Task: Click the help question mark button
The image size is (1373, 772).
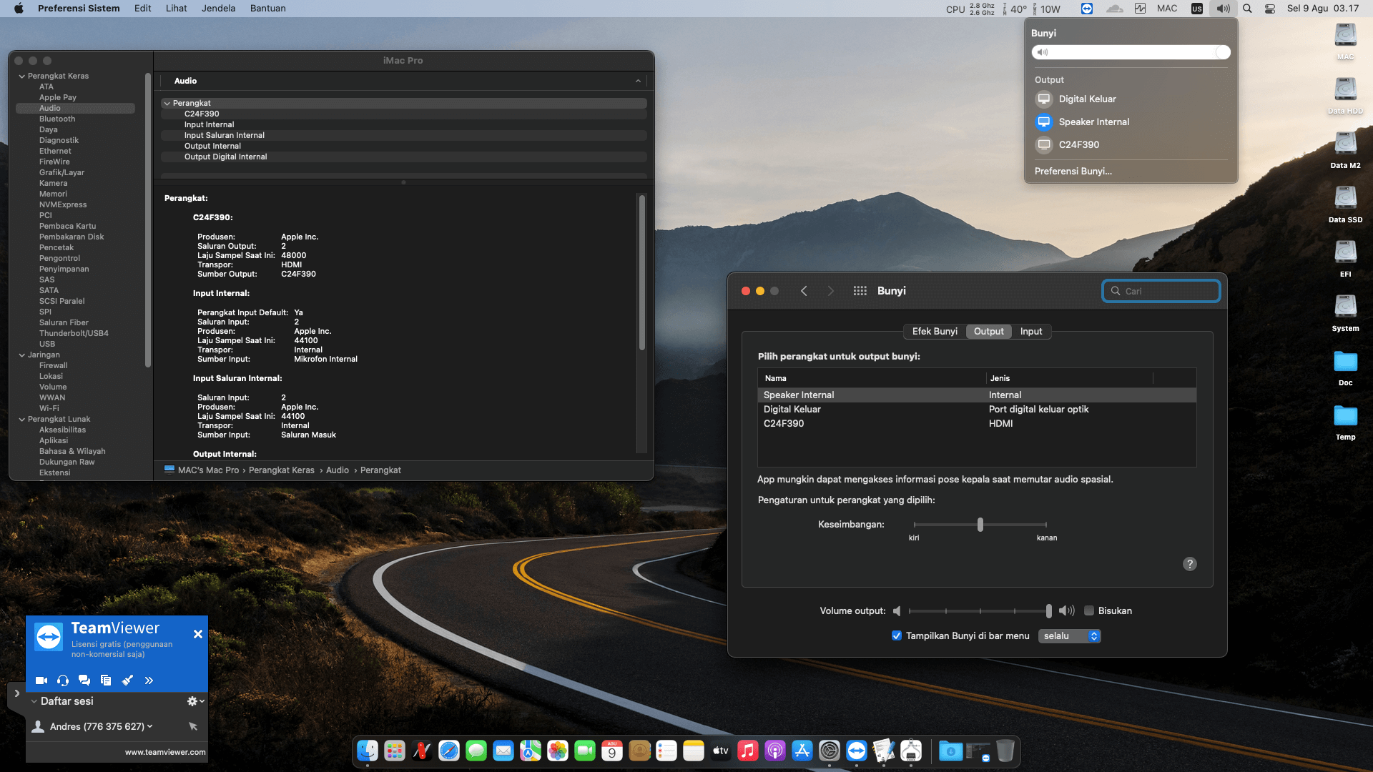Action: click(x=1189, y=564)
